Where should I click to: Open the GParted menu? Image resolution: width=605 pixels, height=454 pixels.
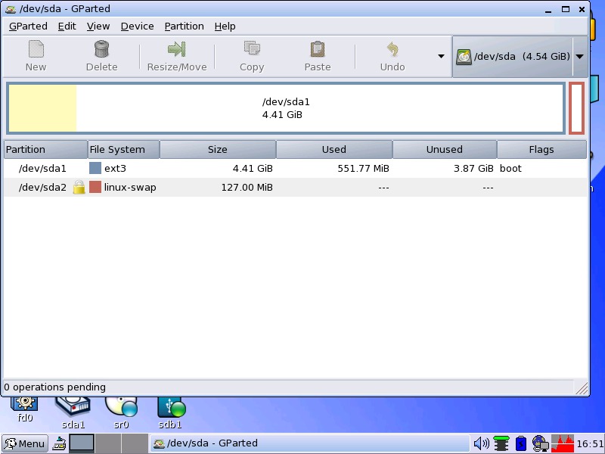pos(28,26)
